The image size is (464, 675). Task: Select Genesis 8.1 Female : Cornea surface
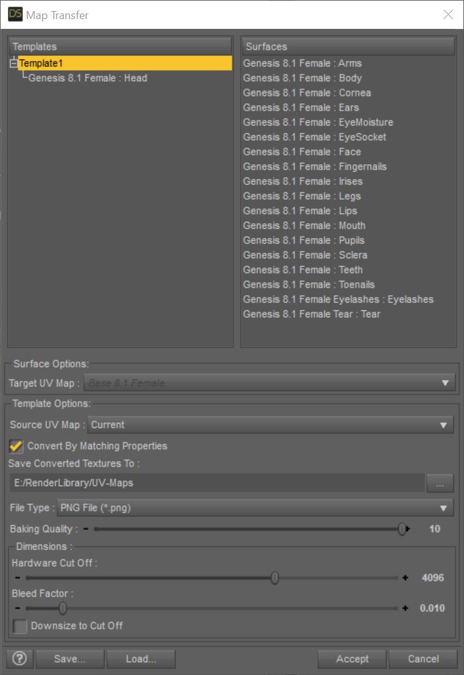(307, 93)
